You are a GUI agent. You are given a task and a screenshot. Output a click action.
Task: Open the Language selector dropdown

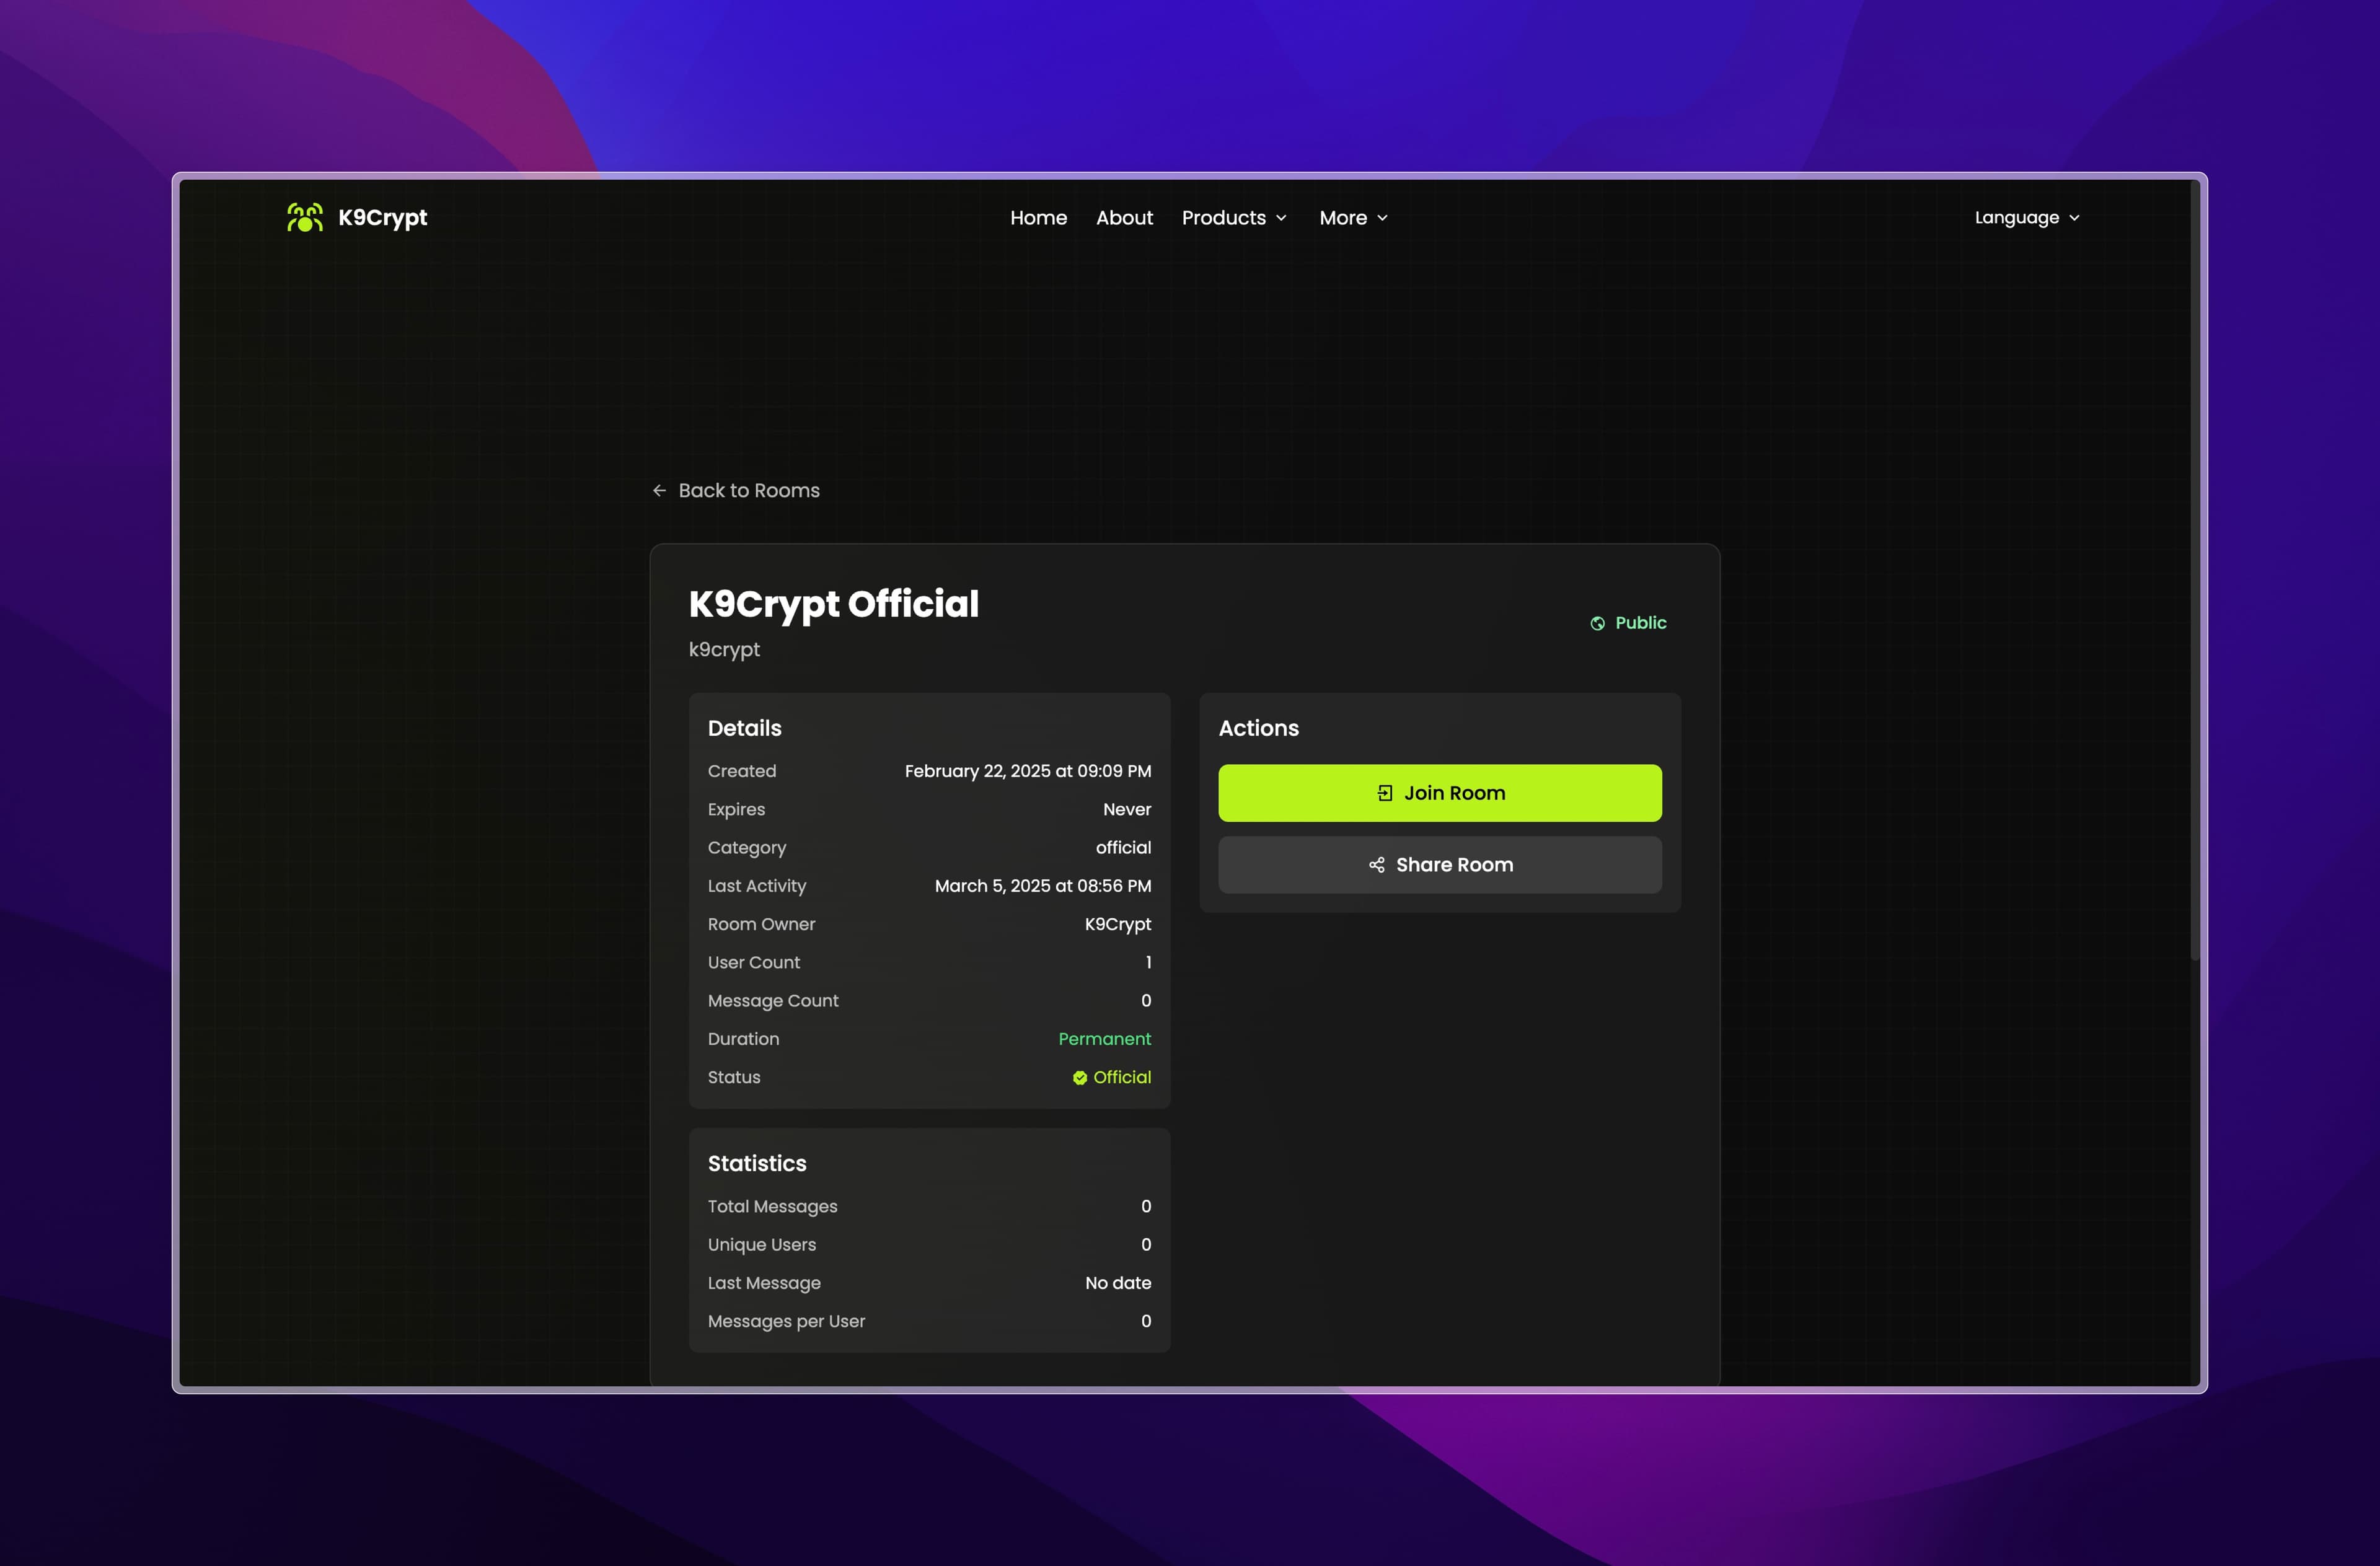(2027, 218)
